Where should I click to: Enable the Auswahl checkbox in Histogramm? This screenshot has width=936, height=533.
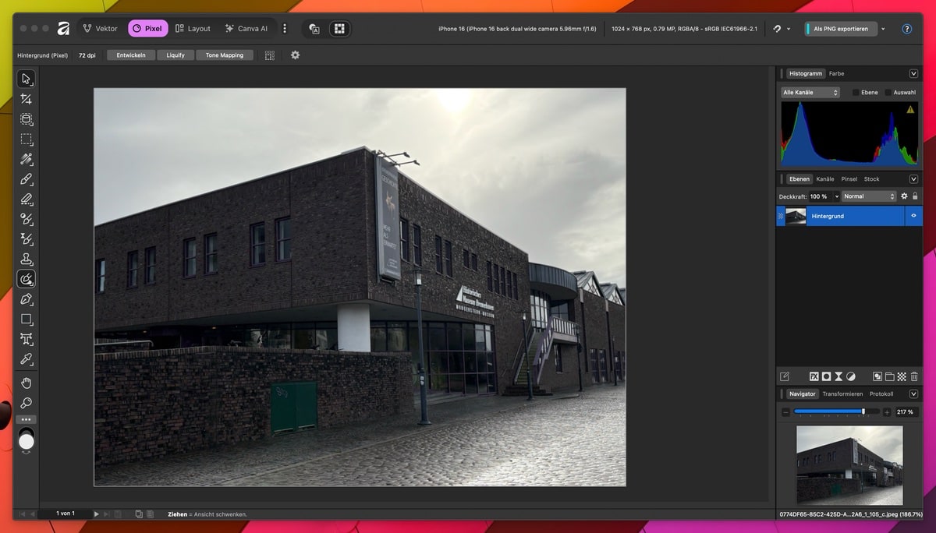(x=888, y=93)
